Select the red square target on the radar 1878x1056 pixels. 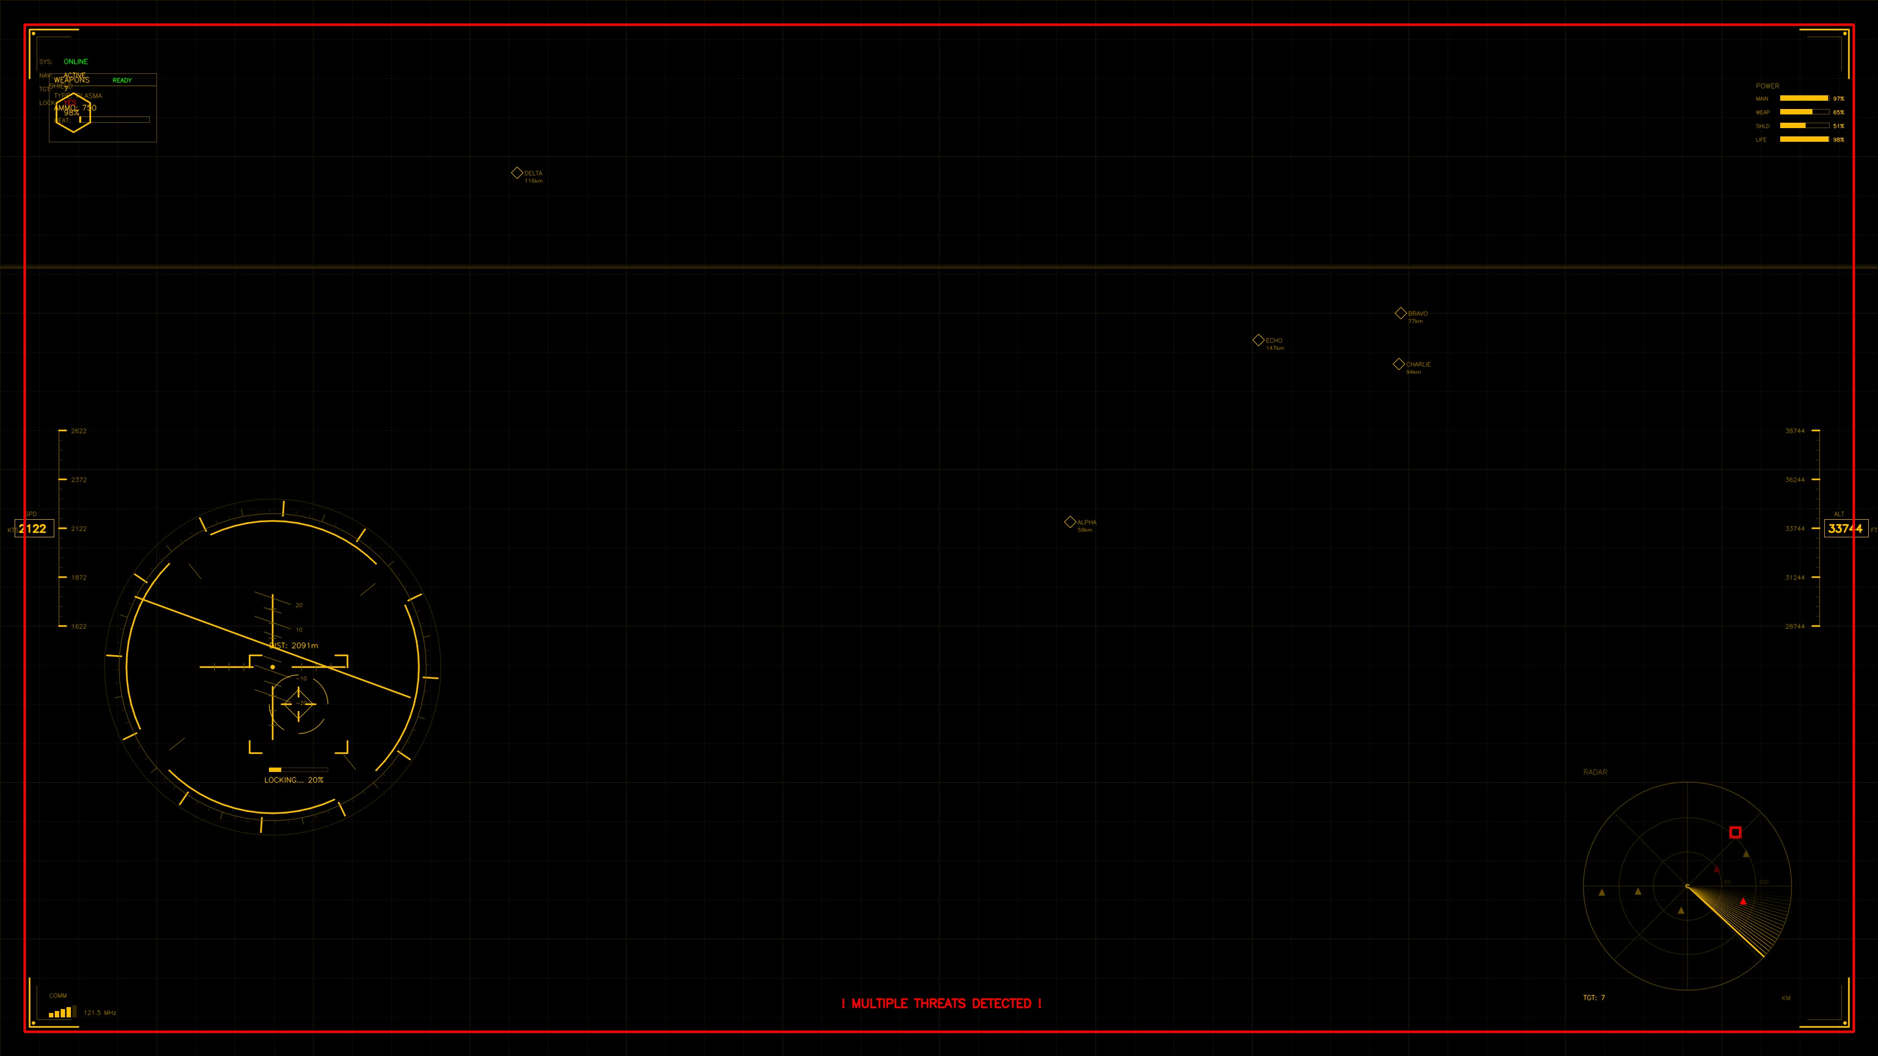1736,832
